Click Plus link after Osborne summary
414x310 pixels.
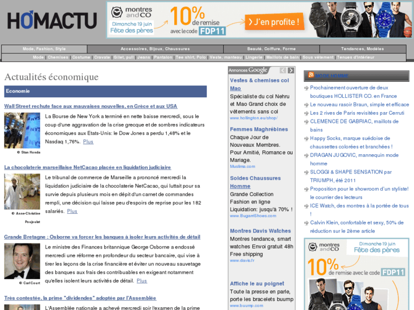coord(142,281)
